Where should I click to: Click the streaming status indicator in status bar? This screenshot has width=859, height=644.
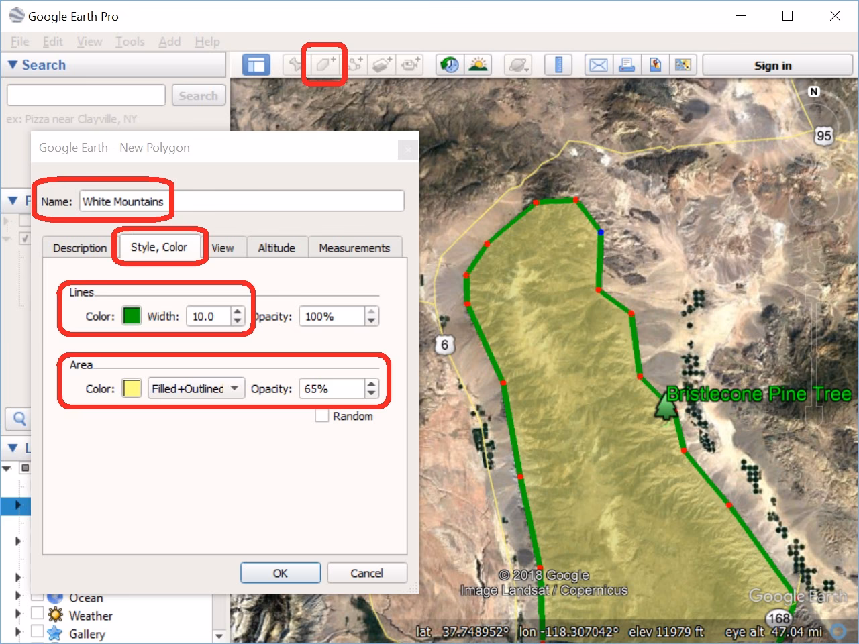[x=838, y=631]
